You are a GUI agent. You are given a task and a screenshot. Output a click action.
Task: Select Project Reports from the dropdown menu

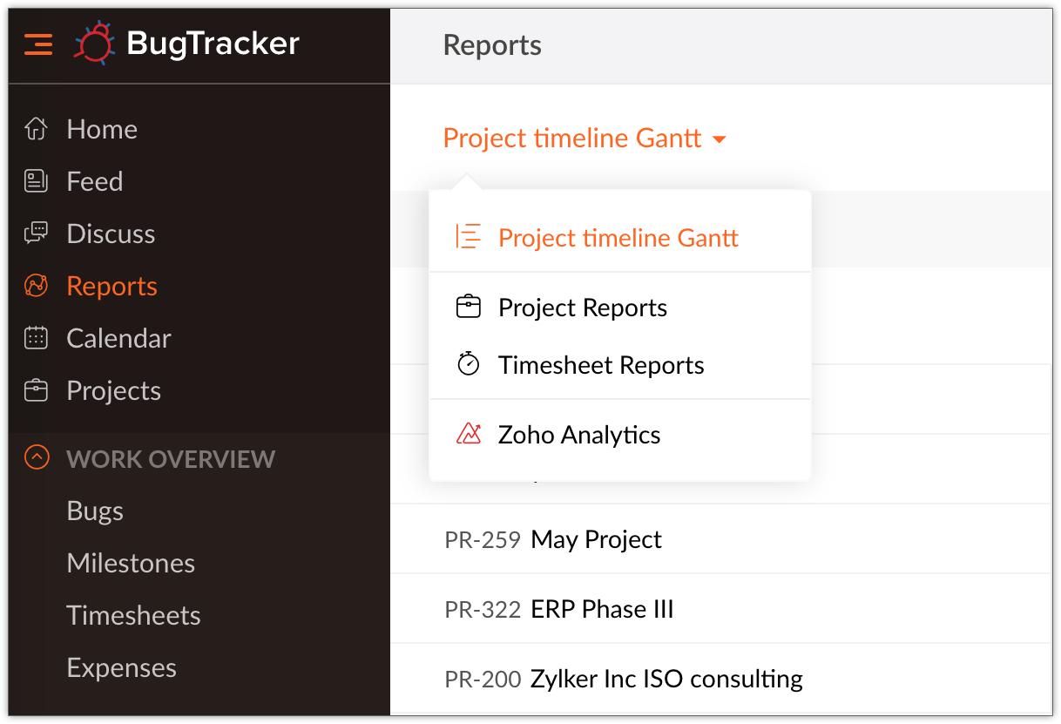coord(582,307)
